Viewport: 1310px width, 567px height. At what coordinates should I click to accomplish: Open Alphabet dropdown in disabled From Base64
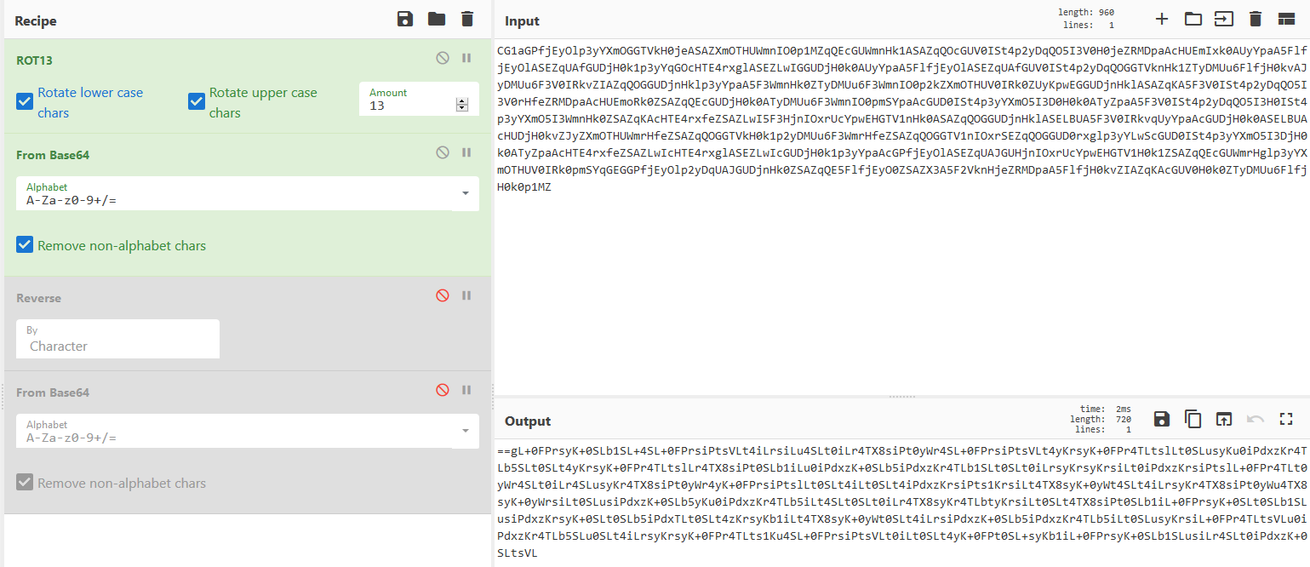465,431
